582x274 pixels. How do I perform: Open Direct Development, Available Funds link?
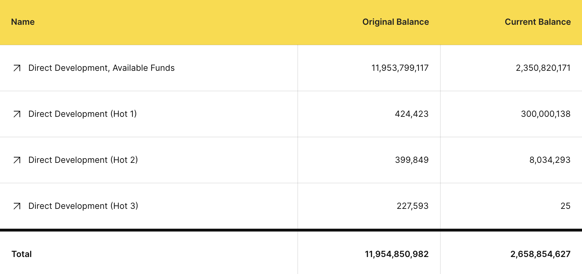pos(101,68)
